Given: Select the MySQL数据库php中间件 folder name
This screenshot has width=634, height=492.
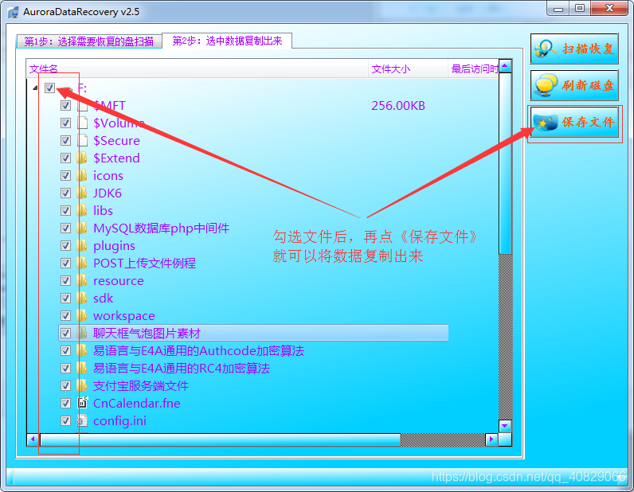Looking at the screenshot, I should pyautogui.click(x=162, y=228).
